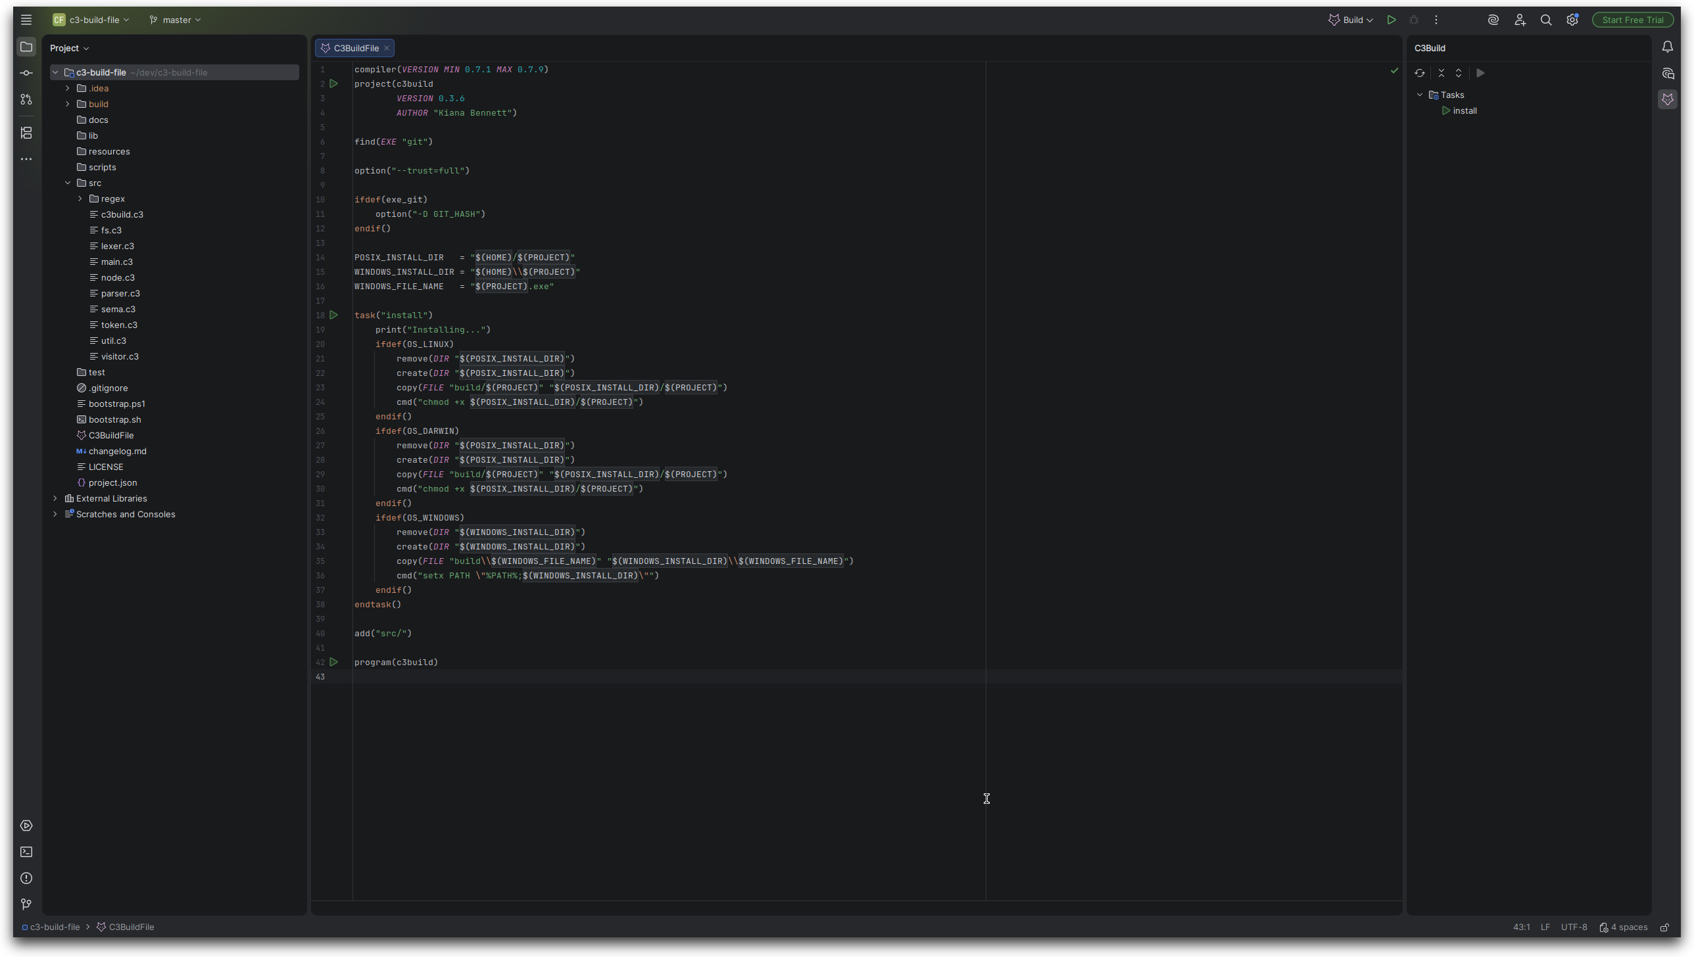Open the Problems tool window
Screen dimensions: 1694x957
tap(26, 878)
